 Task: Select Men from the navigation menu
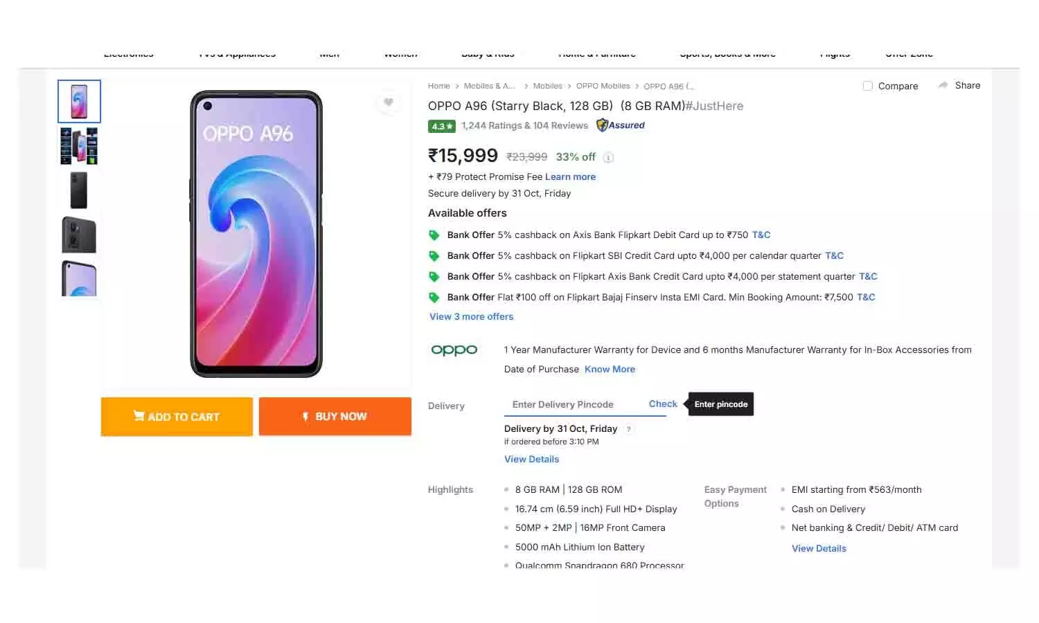click(x=328, y=53)
